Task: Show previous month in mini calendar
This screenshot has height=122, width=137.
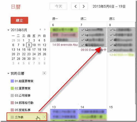Action: coord(41,29)
